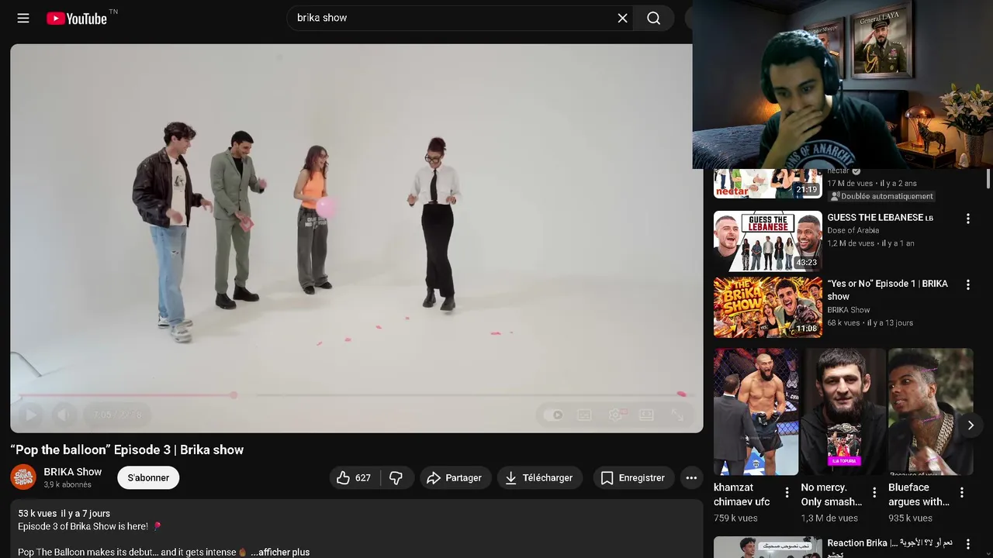993x558 pixels.
Task: Switch to theater mode
Action: 646,415
